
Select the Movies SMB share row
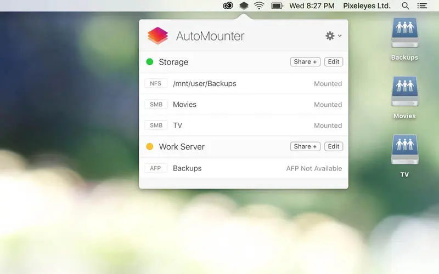tap(243, 105)
